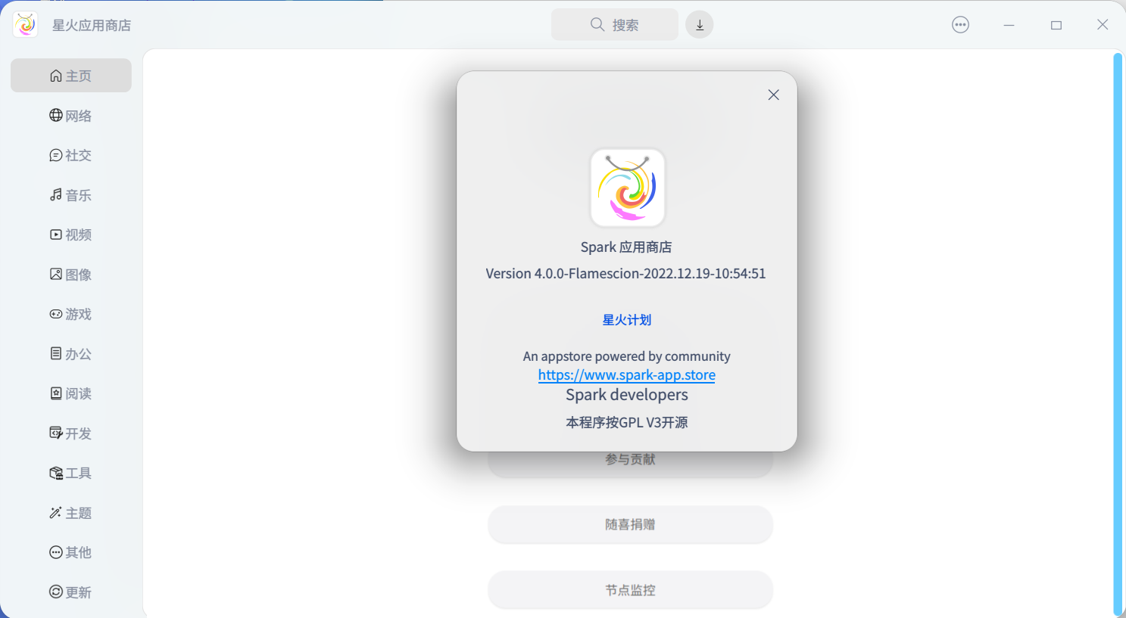Visit the spark-app.store website link
The width and height of the screenshot is (1126, 618).
(626, 374)
